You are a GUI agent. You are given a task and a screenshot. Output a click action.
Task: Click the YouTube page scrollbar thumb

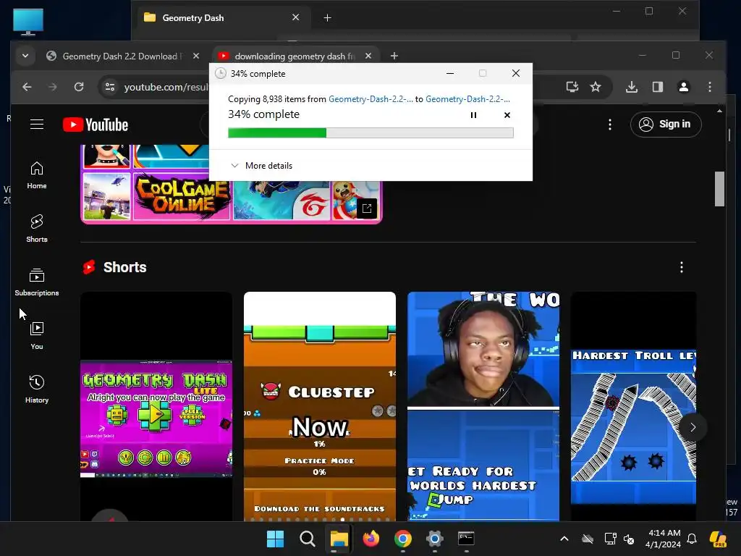point(719,189)
